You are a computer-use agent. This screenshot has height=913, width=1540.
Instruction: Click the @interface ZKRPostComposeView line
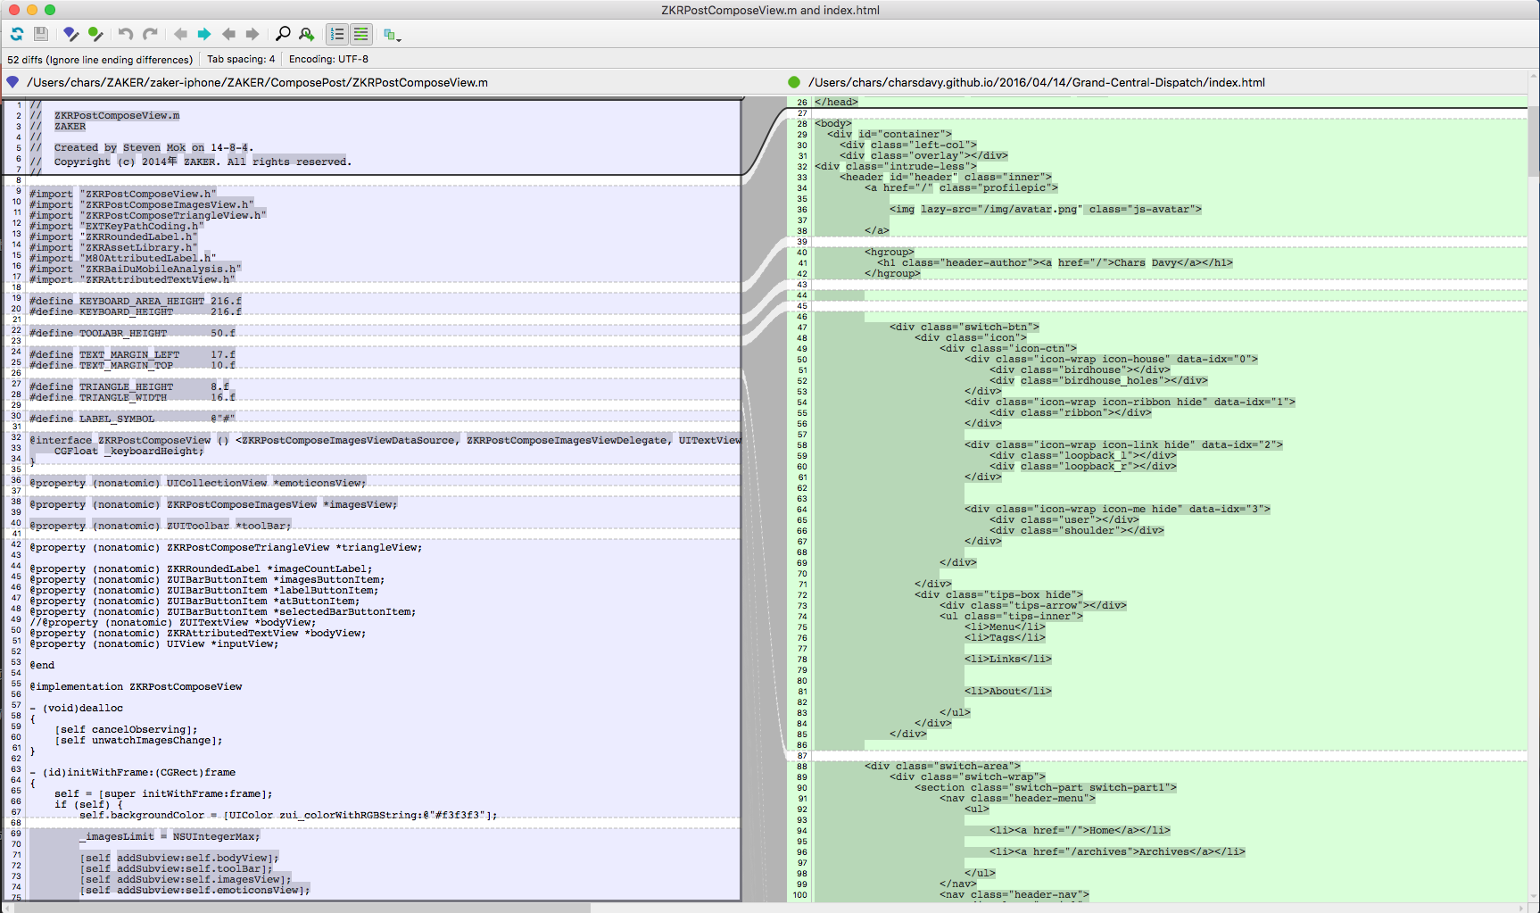pyautogui.click(x=385, y=441)
